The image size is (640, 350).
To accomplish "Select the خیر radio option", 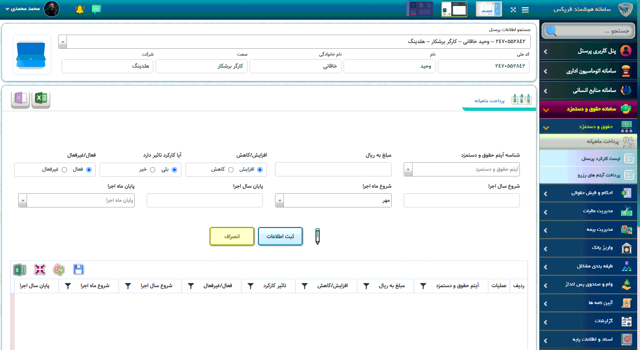I will 152,170.
